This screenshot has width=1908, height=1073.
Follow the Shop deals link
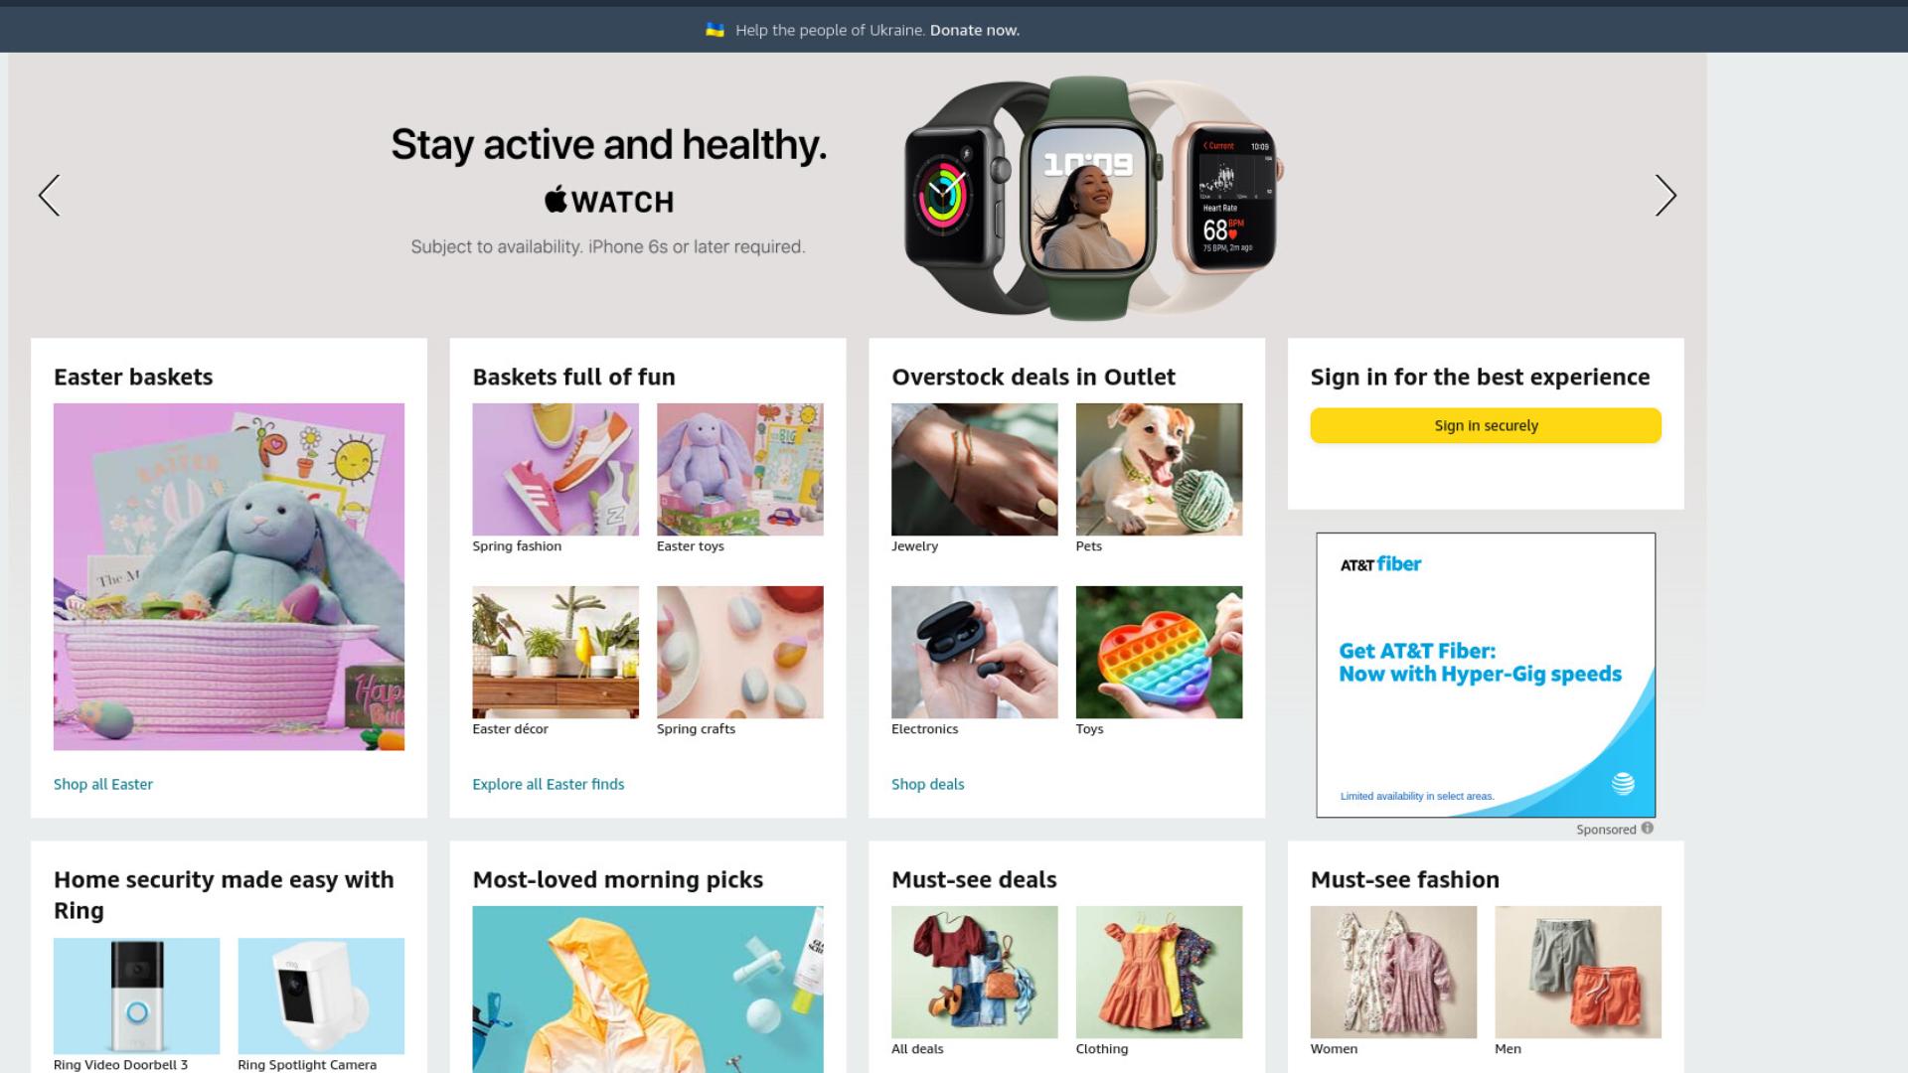click(x=928, y=784)
